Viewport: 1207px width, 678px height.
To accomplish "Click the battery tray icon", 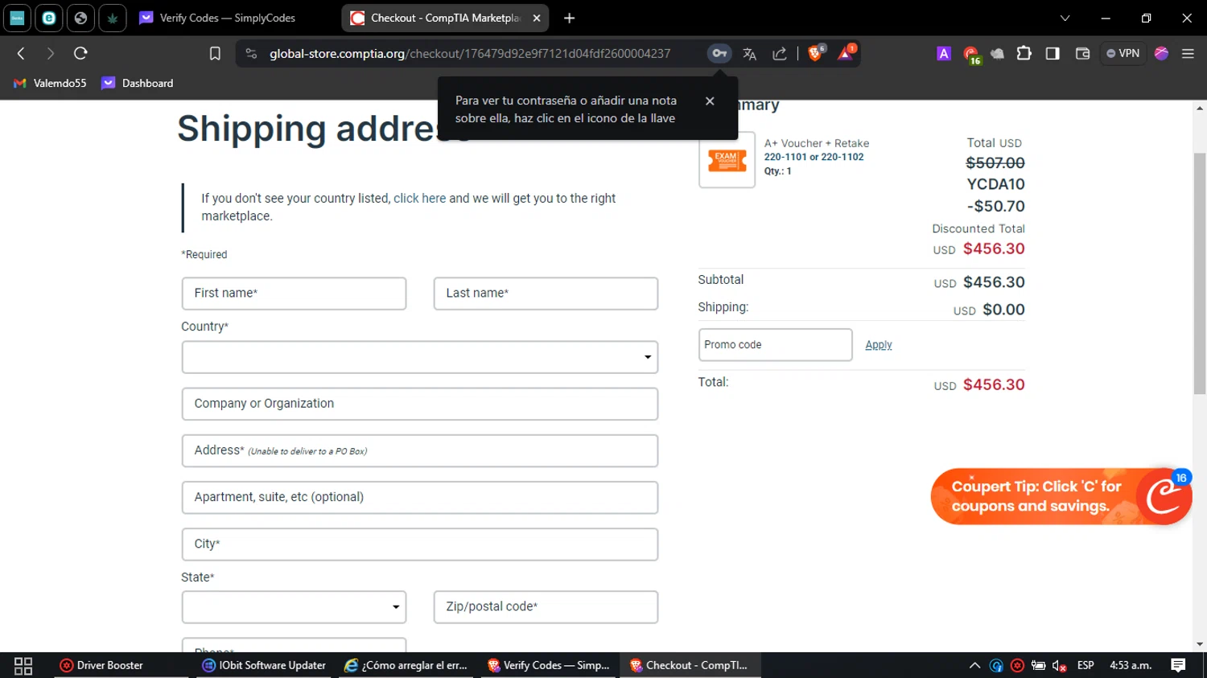I will click(x=1038, y=665).
